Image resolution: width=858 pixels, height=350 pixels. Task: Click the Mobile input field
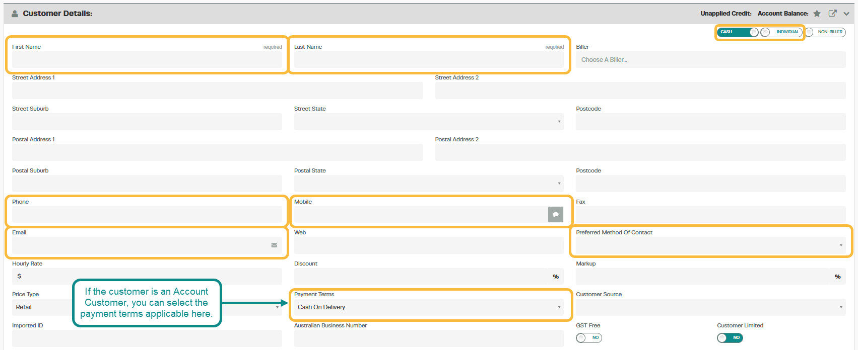(x=421, y=215)
